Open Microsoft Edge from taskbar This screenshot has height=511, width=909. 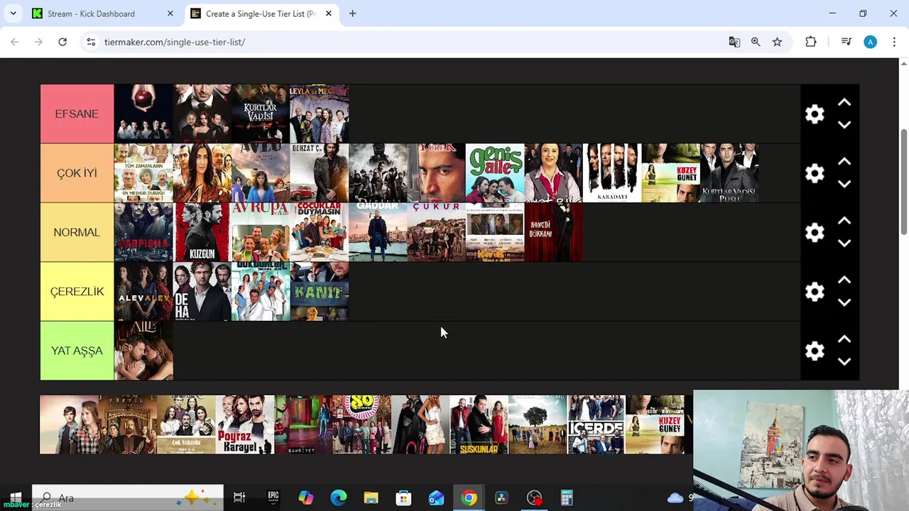[x=339, y=498]
